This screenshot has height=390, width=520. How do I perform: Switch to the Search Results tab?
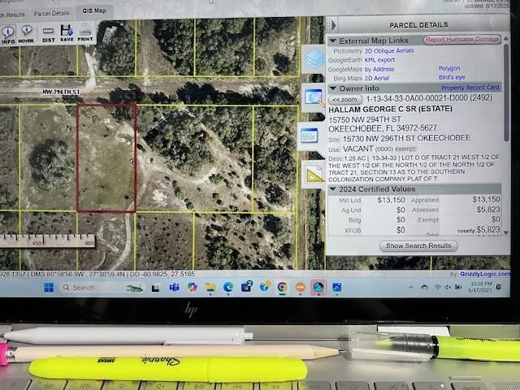click(12, 15)
